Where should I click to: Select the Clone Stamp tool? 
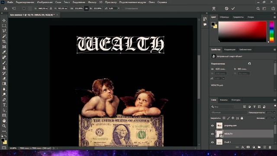4,68
